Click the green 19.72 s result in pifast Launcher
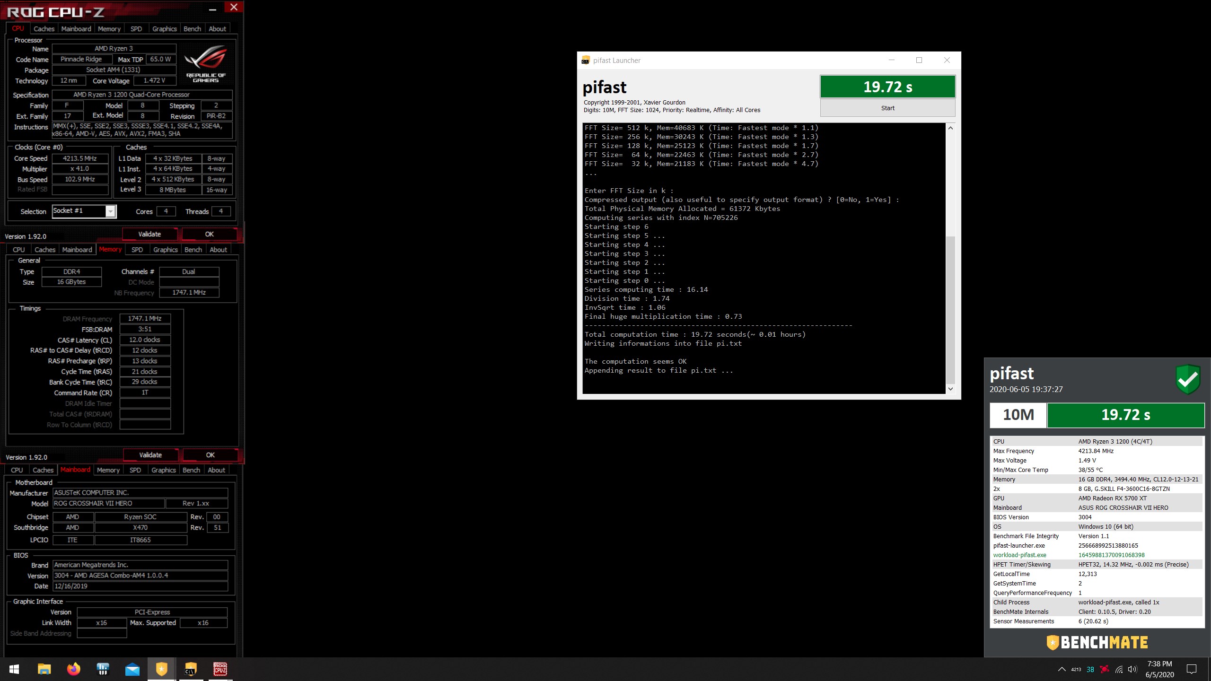 pos(887,87)
